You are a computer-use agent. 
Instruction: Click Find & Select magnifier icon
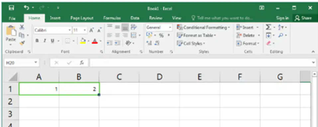click(281, 35)
